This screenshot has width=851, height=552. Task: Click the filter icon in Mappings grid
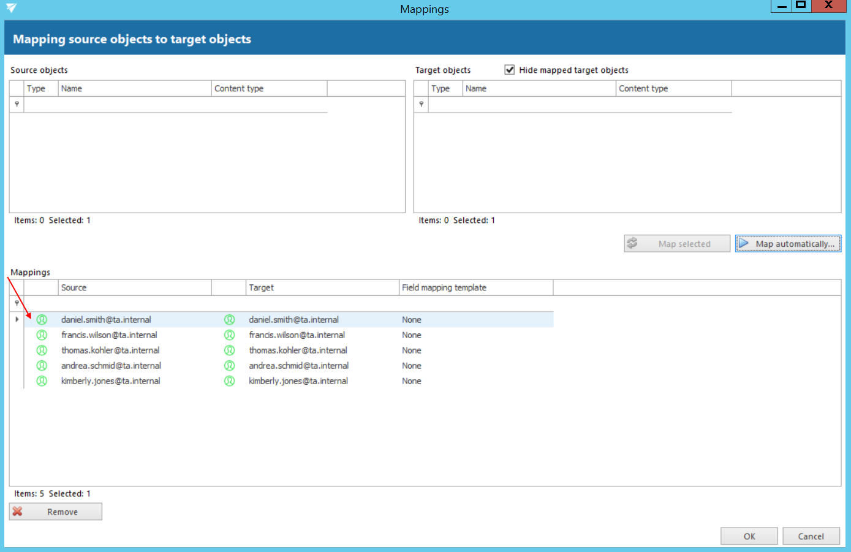[x=17, y=303]
